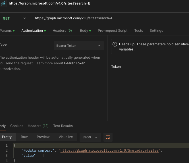
Task: Toggle the word wrap icon in response toolbar
Action: tap(108, 137)
